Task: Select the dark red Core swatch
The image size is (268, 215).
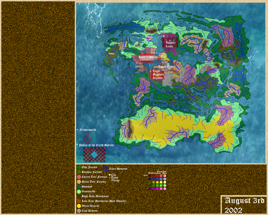Action: 150,176
